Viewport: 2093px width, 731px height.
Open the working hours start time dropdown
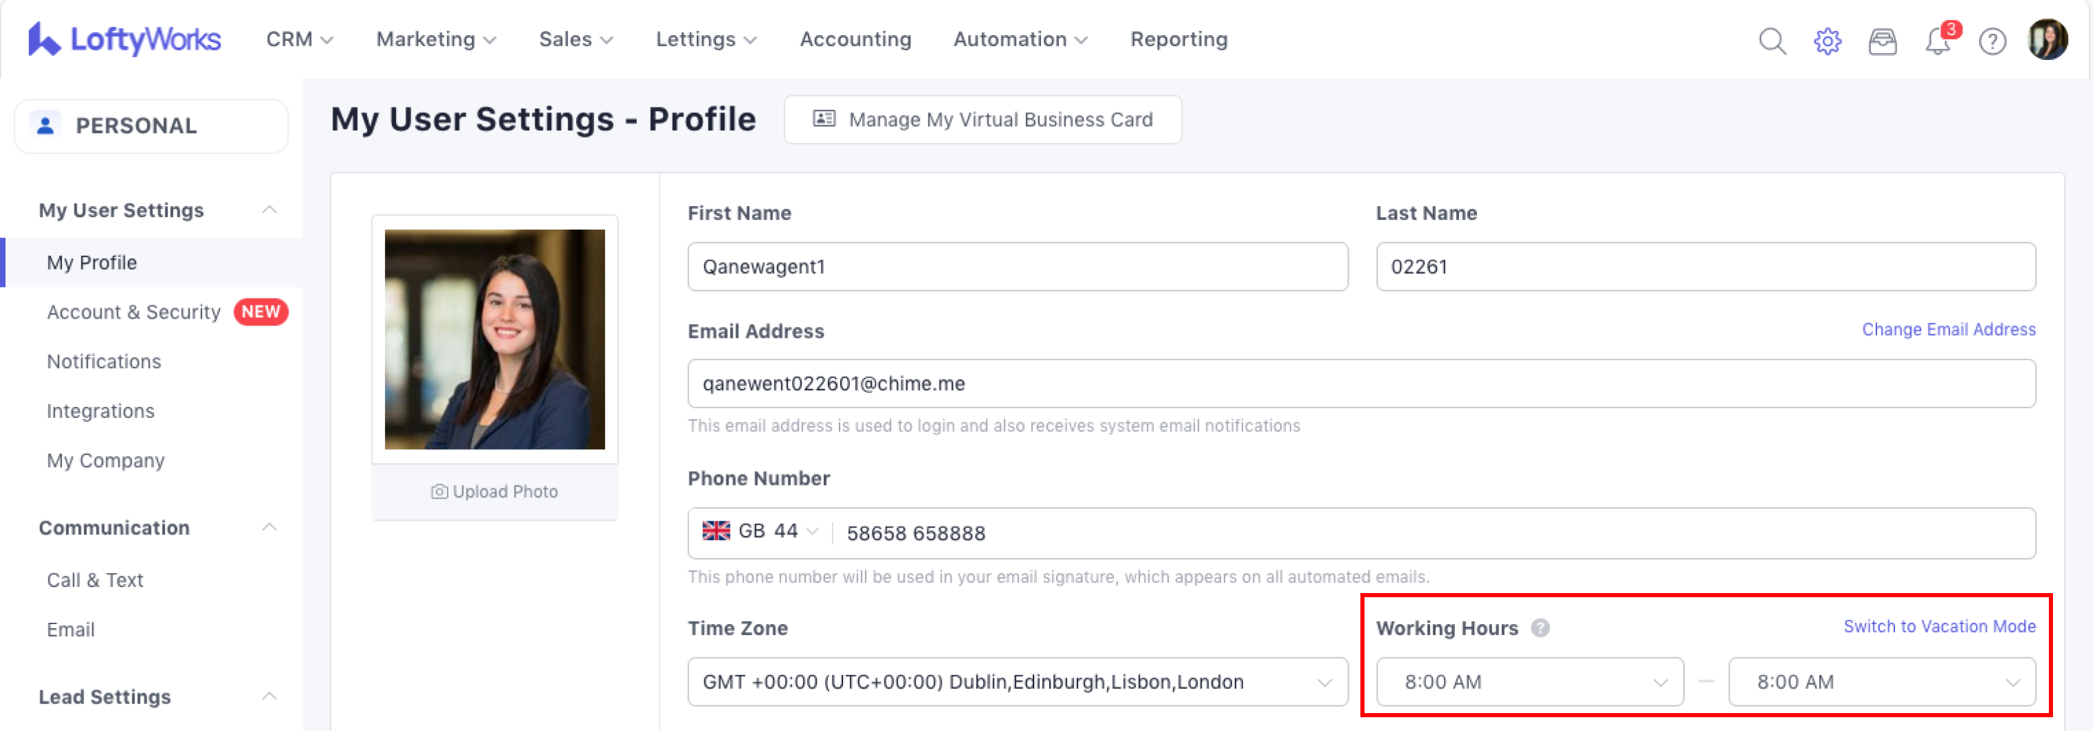[1528, 681]
